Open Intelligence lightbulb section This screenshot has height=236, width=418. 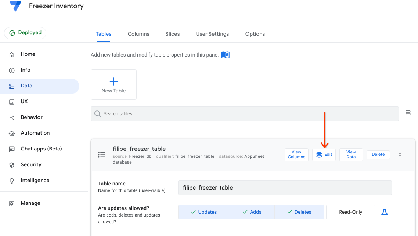(35, 180)
